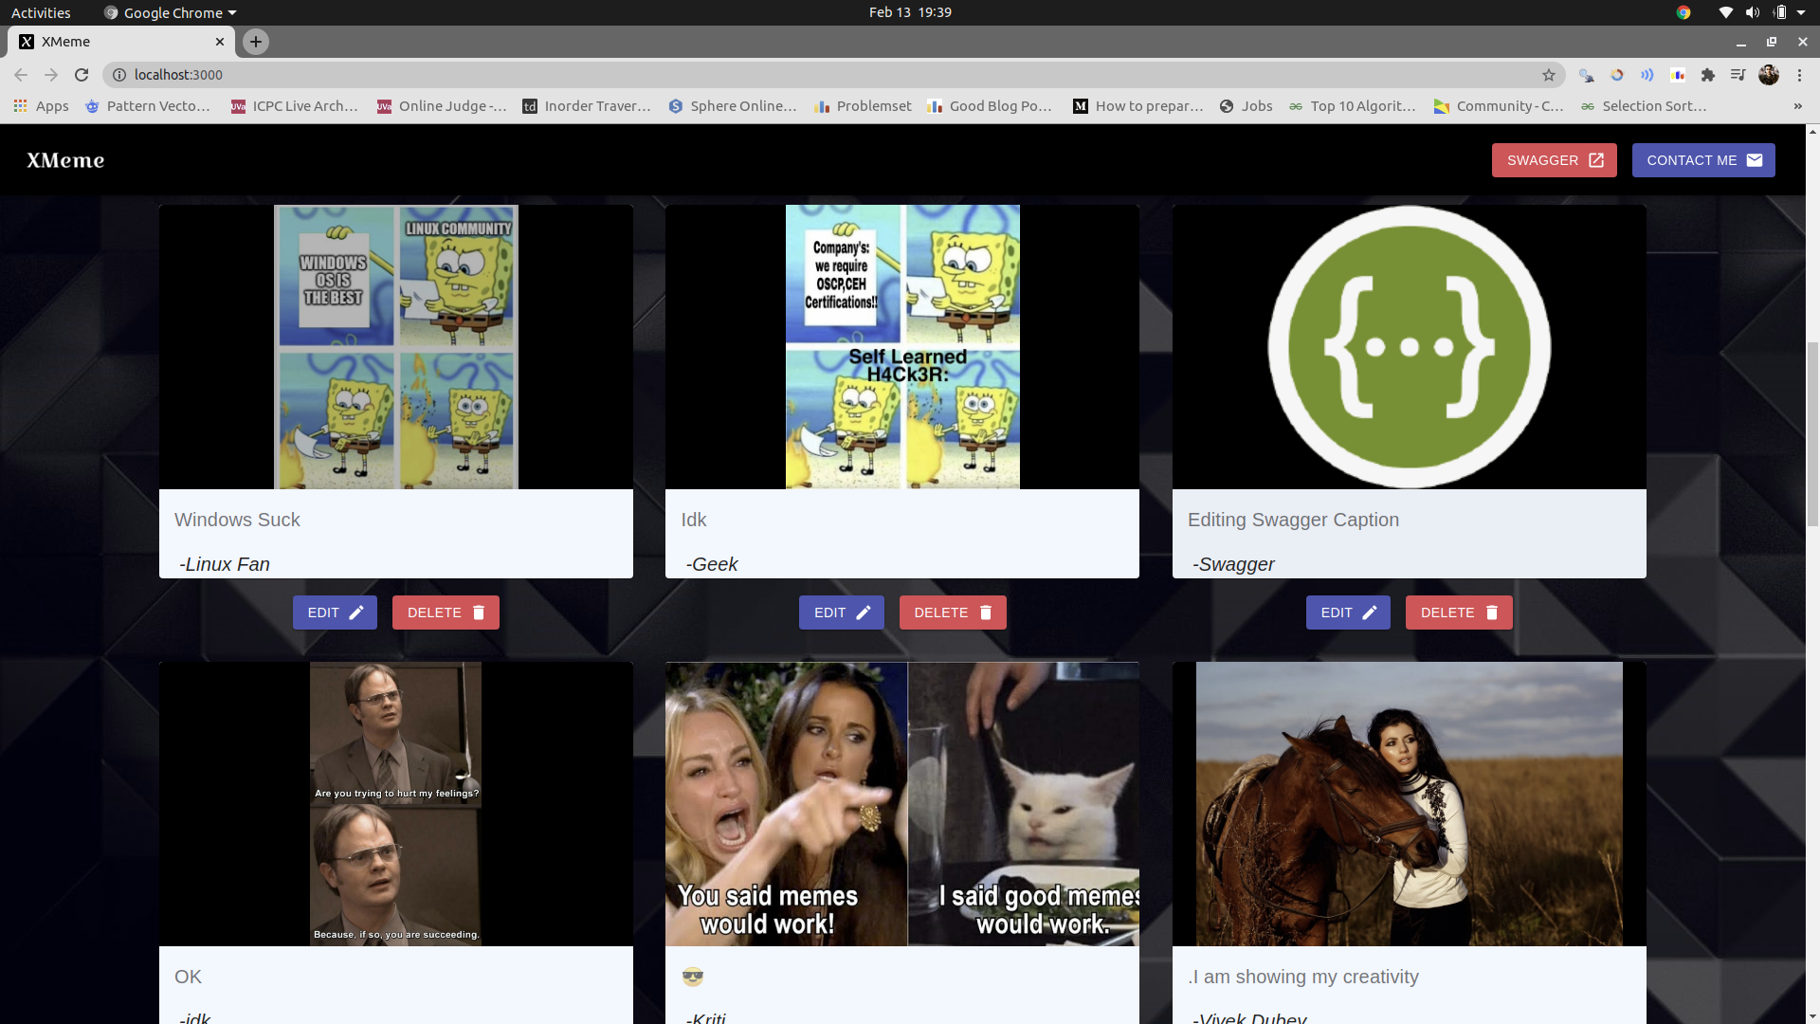The image size is (1820, 1024).
Task: Open the SWAGGER documentation page
Action: click(1554, 160)
